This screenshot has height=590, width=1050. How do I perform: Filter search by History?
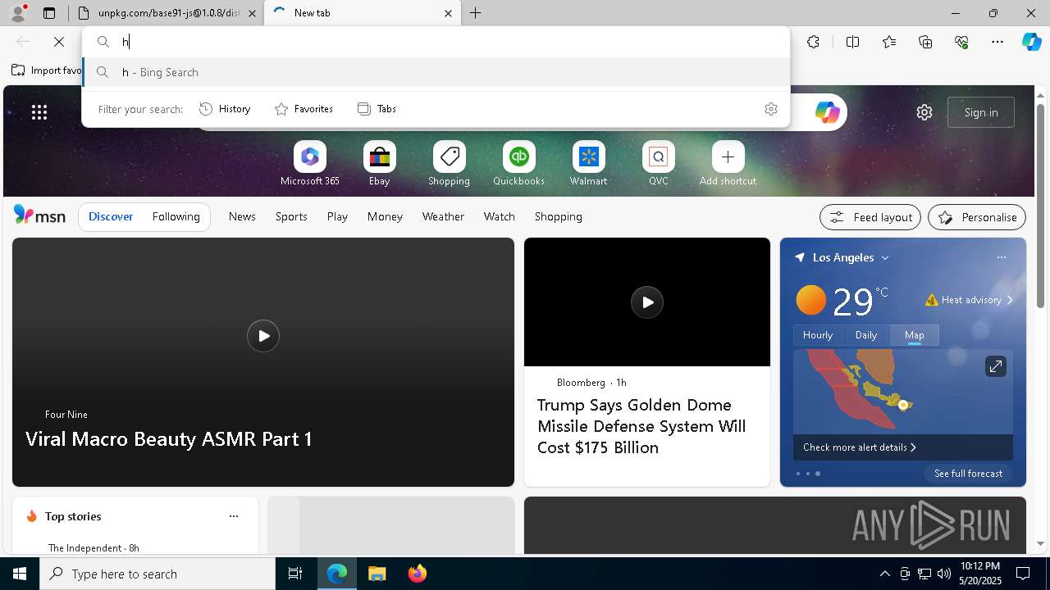[226, 109]
